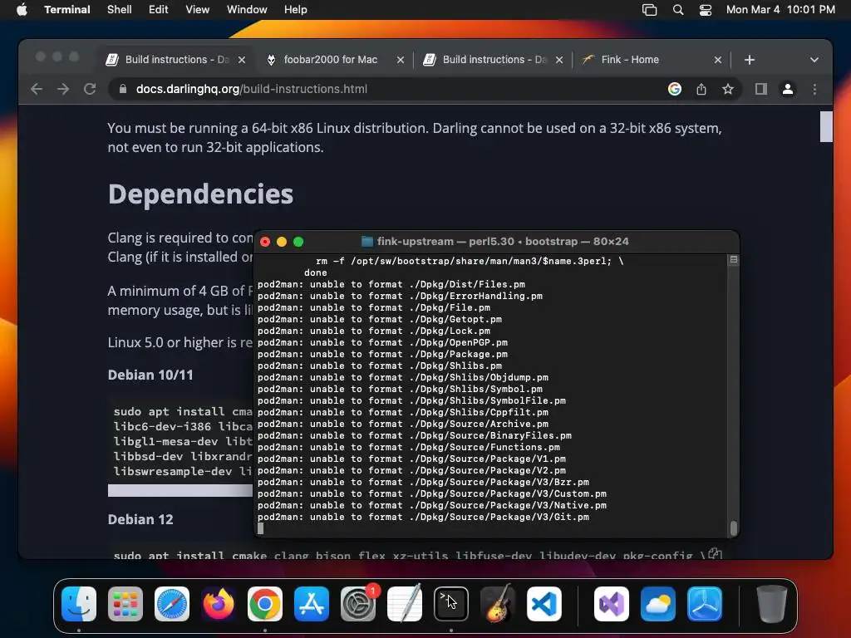This screenshot has width=851, height=638.
Task: Open the Chrome profile menu
Action: coord(788,89)
